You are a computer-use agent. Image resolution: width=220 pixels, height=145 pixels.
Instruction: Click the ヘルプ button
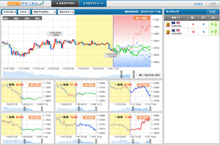[212, 4]
